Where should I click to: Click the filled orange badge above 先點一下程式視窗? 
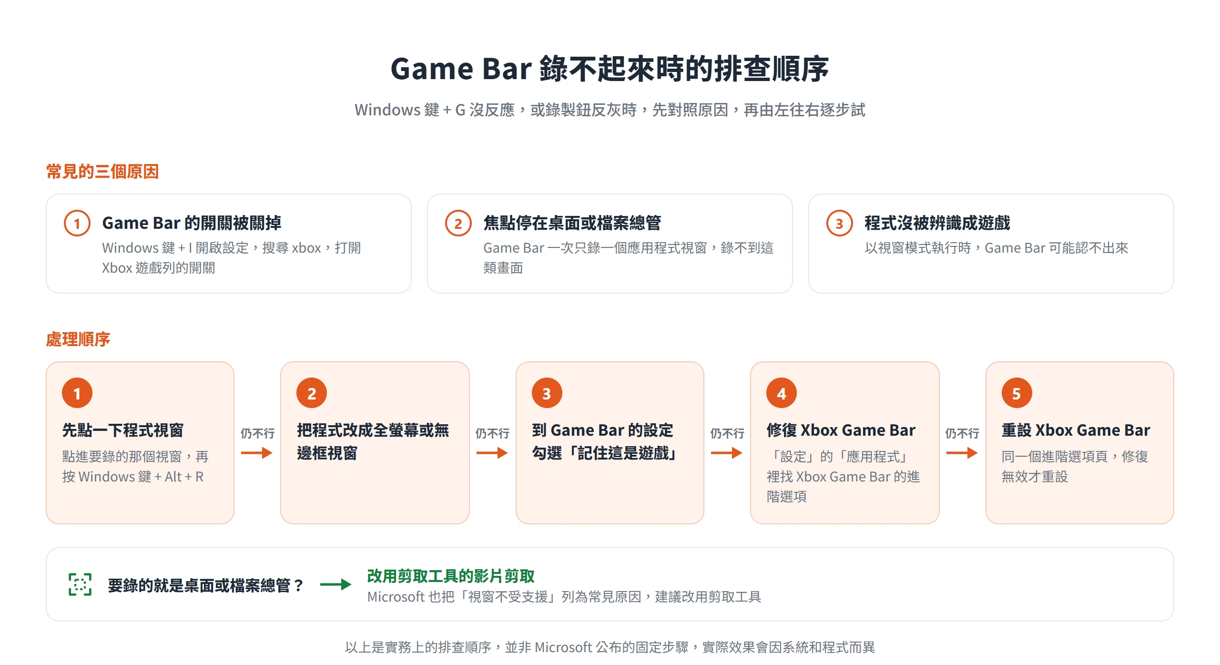point(77,393)
